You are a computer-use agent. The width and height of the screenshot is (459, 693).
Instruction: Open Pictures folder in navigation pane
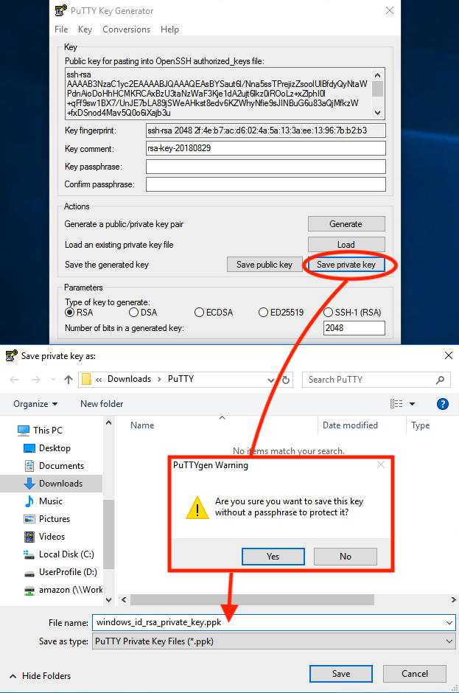point(47,518)
